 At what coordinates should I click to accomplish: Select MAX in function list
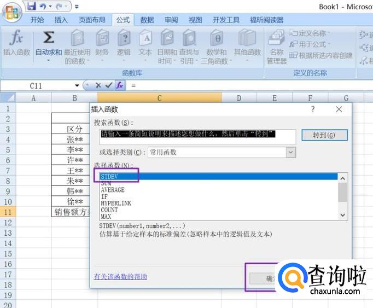coord(218,217)
